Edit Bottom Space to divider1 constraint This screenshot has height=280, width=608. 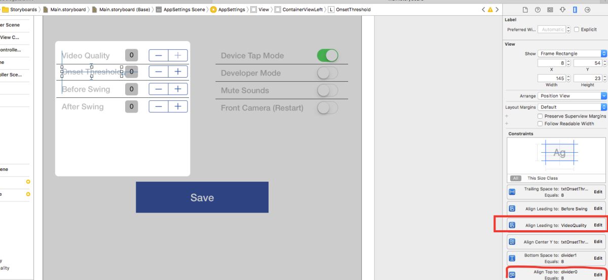click(x=598, y=258)
